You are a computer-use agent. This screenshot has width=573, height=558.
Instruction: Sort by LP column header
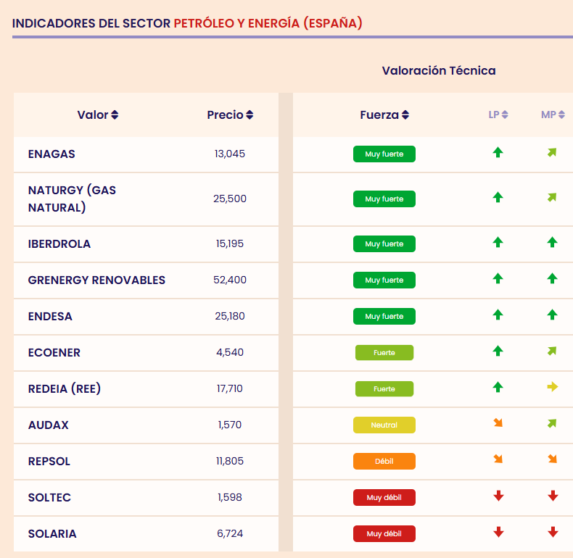click(x=498, y=115)
